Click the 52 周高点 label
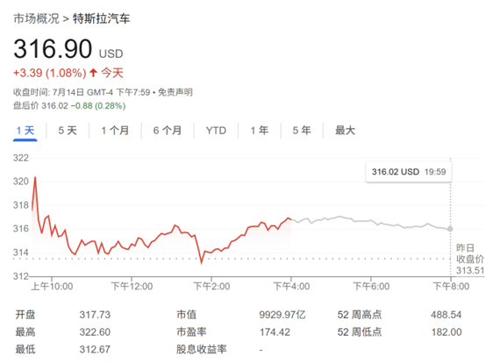486x363 pixels. 360,315
